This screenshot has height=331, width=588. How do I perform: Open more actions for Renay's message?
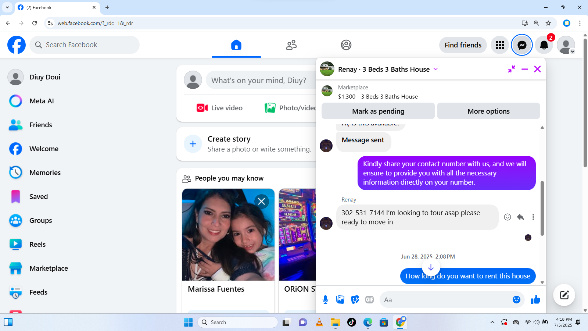click(x=533, y=217)
